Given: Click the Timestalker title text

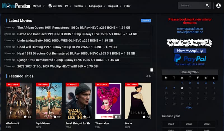Looking at the screenshot, I should 102,123.
